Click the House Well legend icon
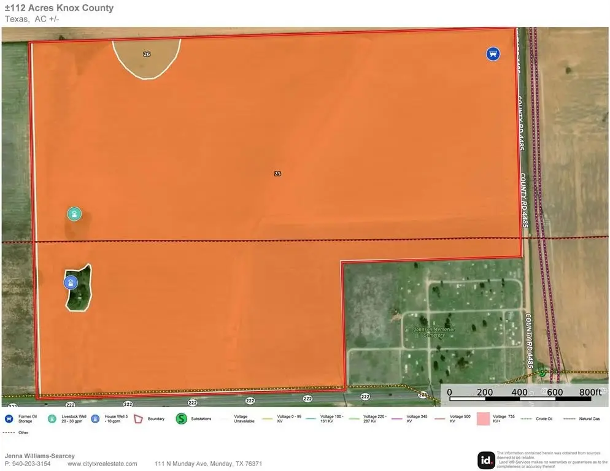This screenshot has height=471, width=610. click(x=95, y=419)
